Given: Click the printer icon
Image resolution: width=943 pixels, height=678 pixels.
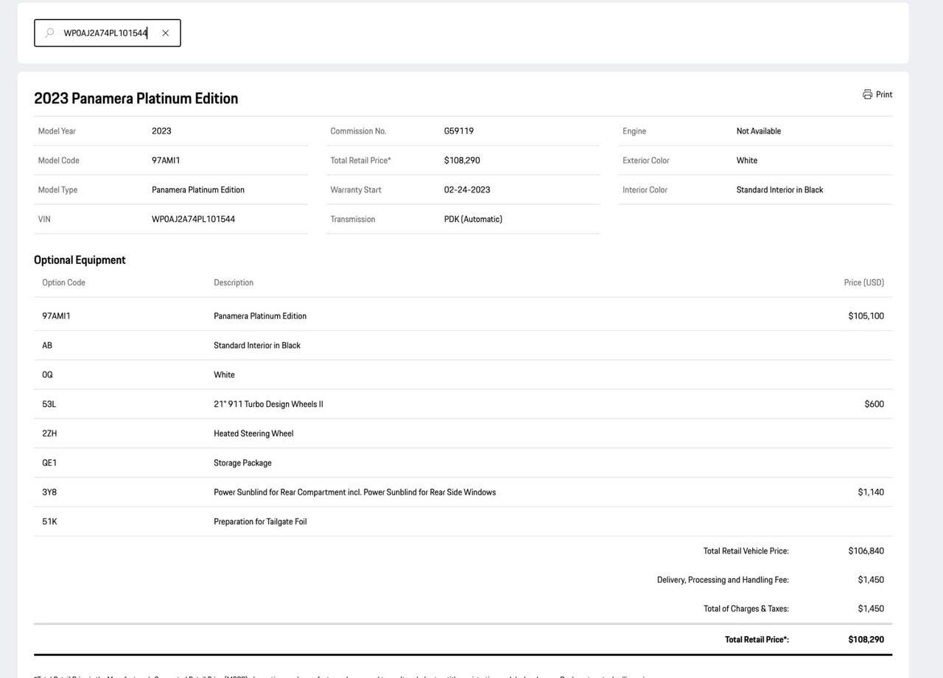Looking at the screenshot, I should coord(867,94).
